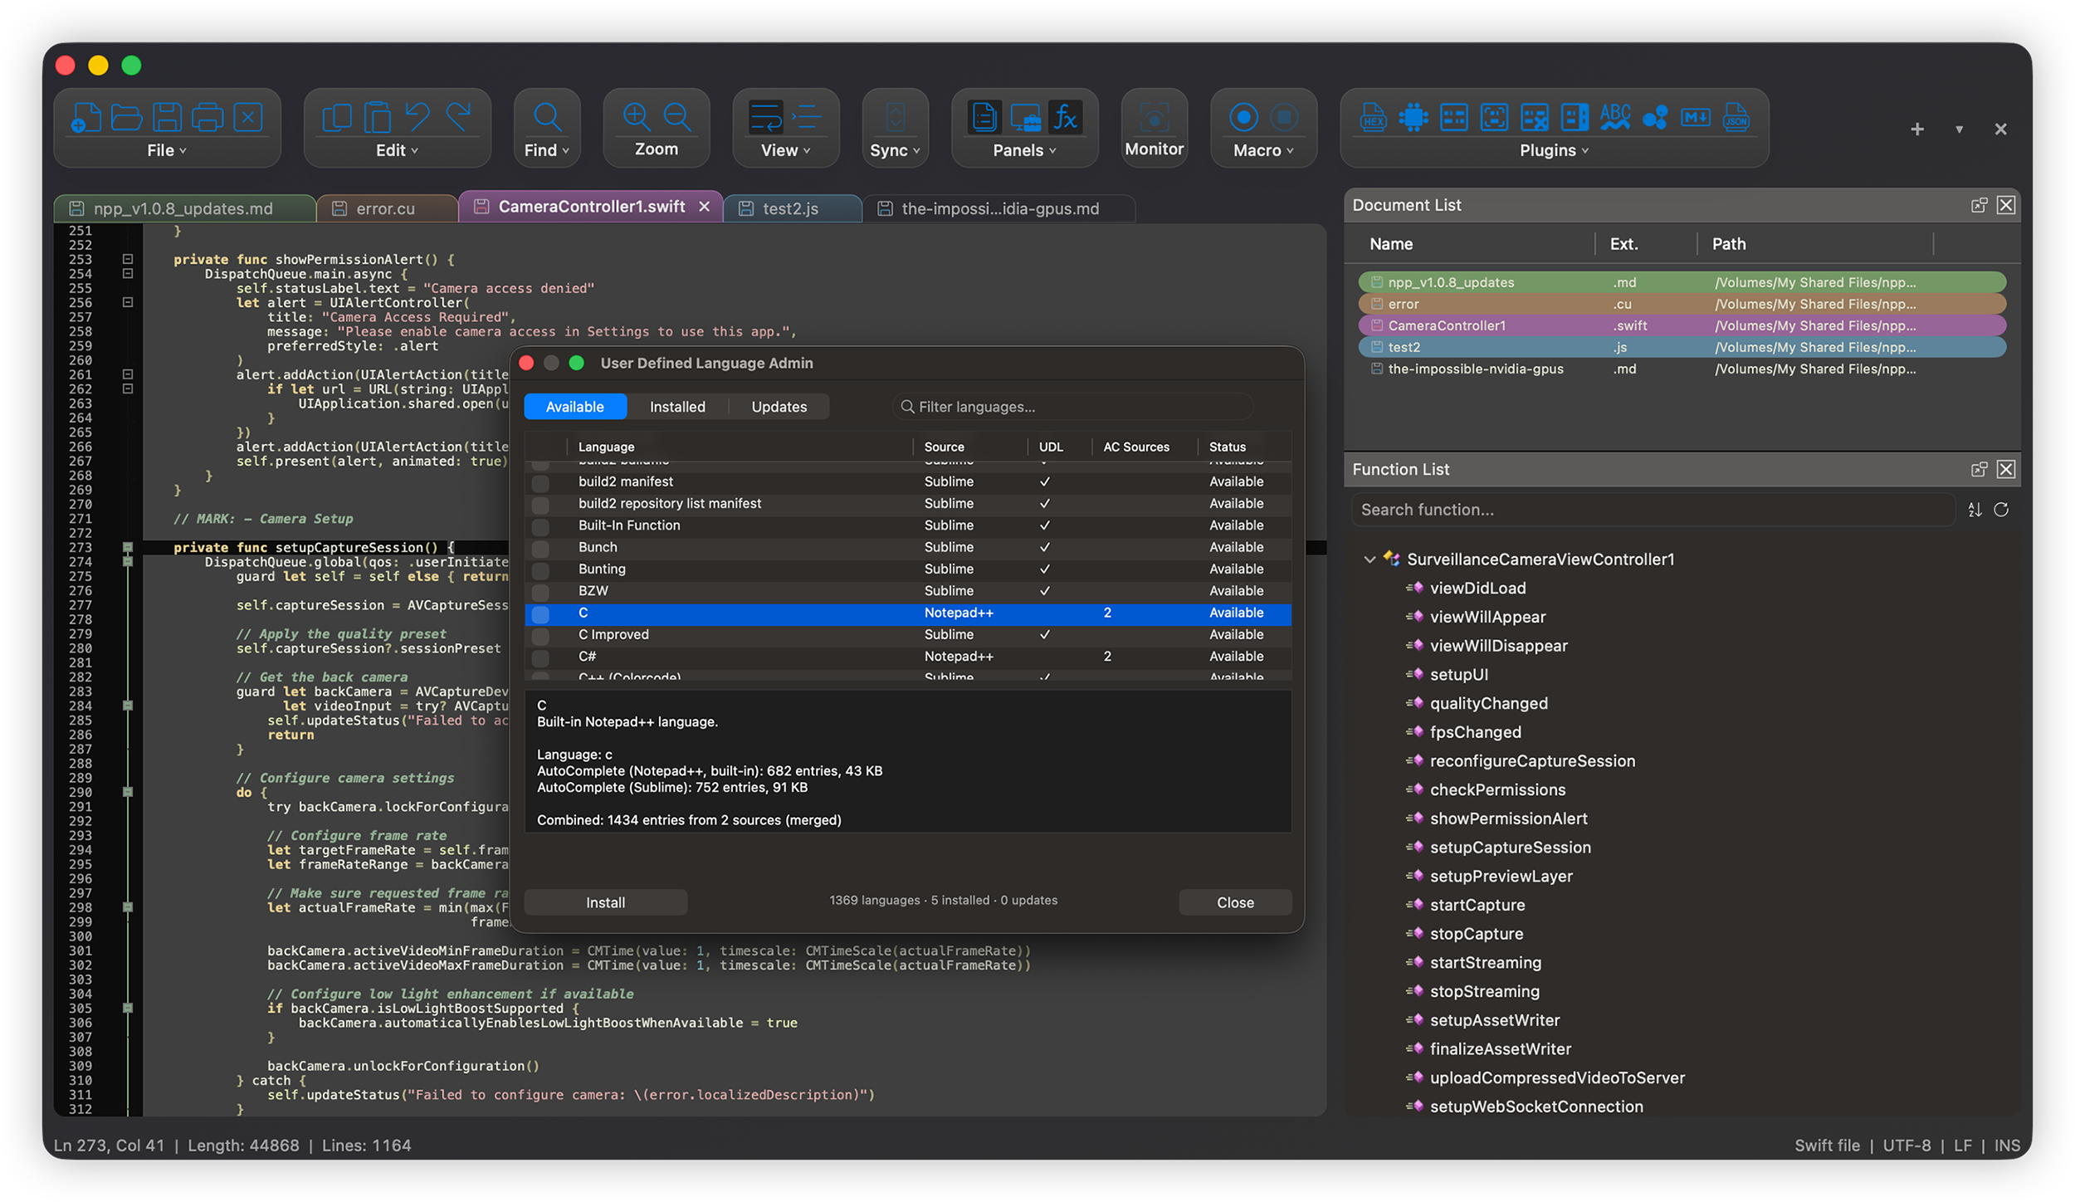This screenshot has height=1202, width=2075.
Task: Focus the Filter languages search field
Action: pyautogui.click(x=1072, y=407)
